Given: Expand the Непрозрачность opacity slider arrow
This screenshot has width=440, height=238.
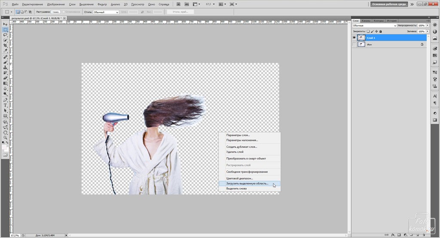Looking at the screenshot, I should coord(428,26).
